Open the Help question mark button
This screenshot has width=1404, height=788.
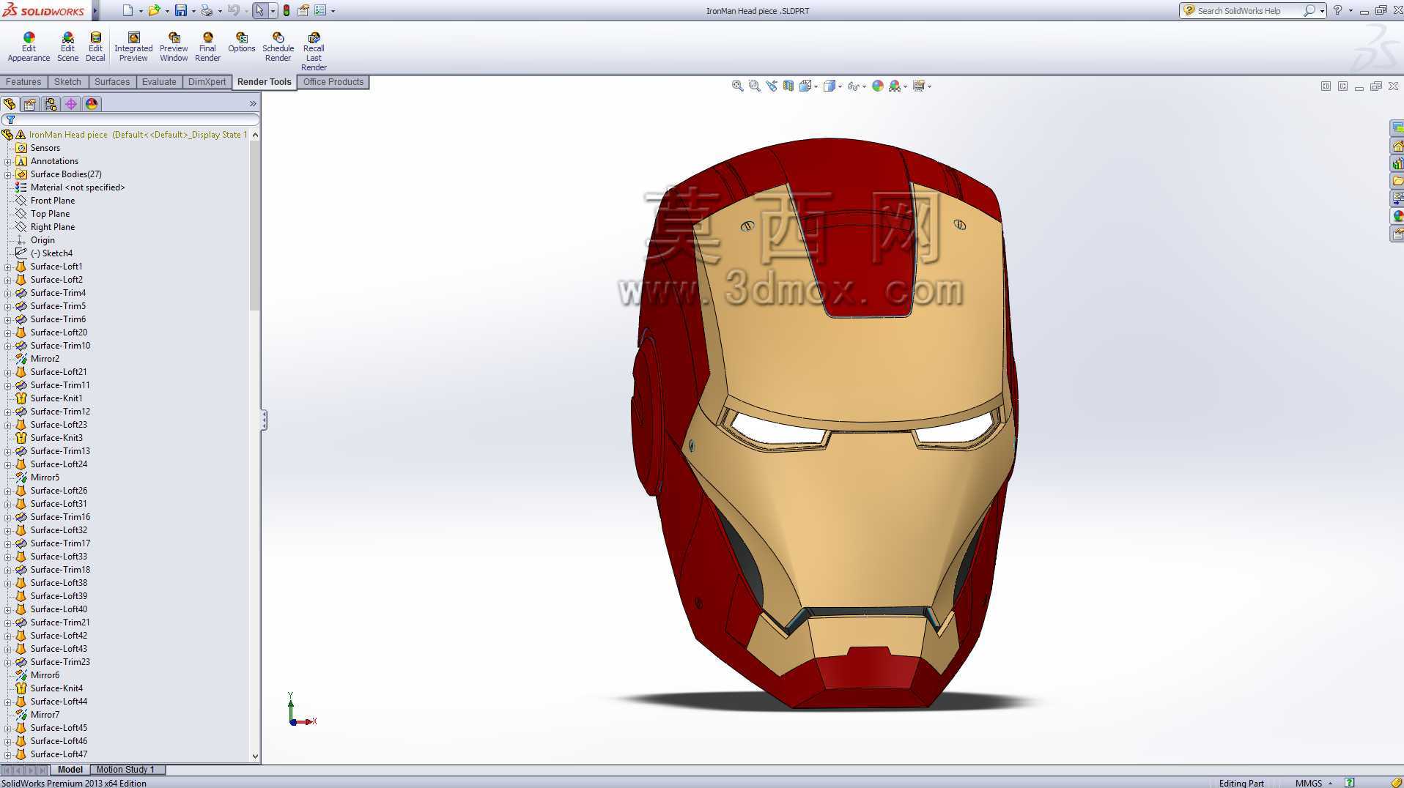tap(1337, 10)
